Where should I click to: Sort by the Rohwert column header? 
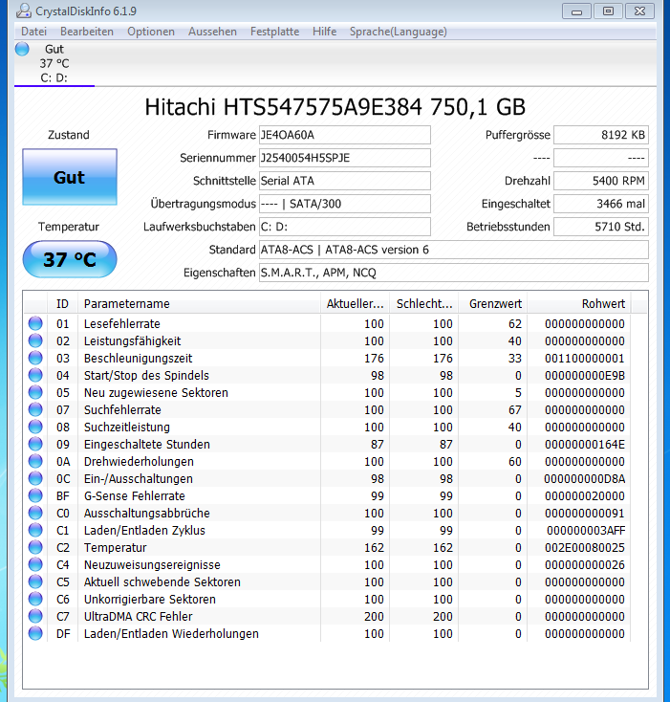(579, 303)
